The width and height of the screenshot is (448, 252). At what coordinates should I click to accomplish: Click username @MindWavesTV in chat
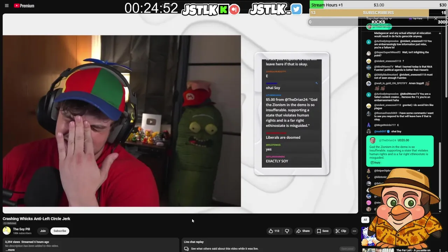point(384,66)
